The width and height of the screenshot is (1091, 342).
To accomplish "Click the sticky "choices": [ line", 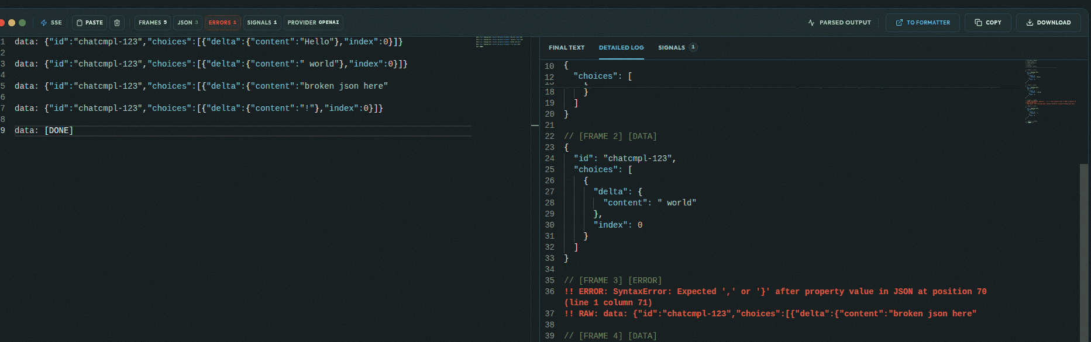I will [603, 76].
